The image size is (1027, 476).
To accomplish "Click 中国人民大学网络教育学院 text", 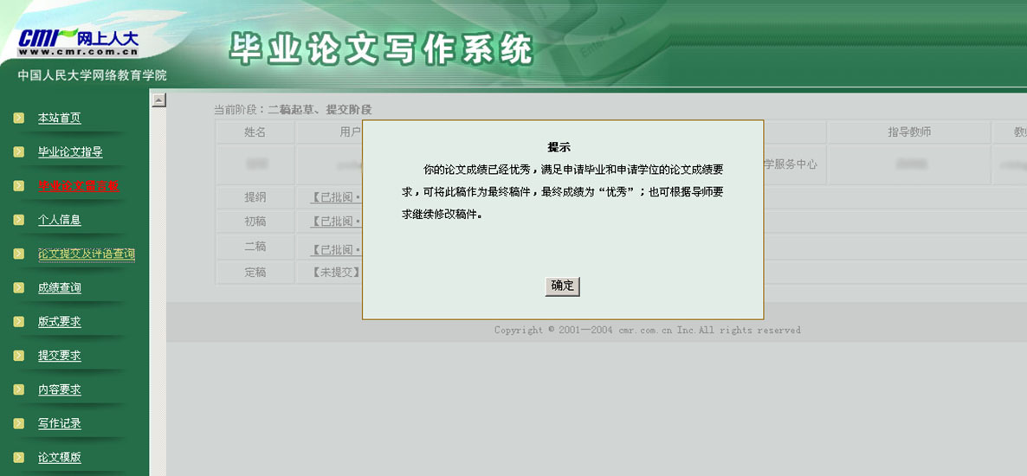I will point(93,75).
